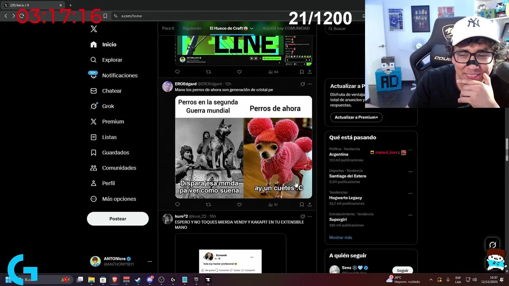Open options for Supergirl trend
The height and width of the screenshot is (286, 509).
[410, 215]
